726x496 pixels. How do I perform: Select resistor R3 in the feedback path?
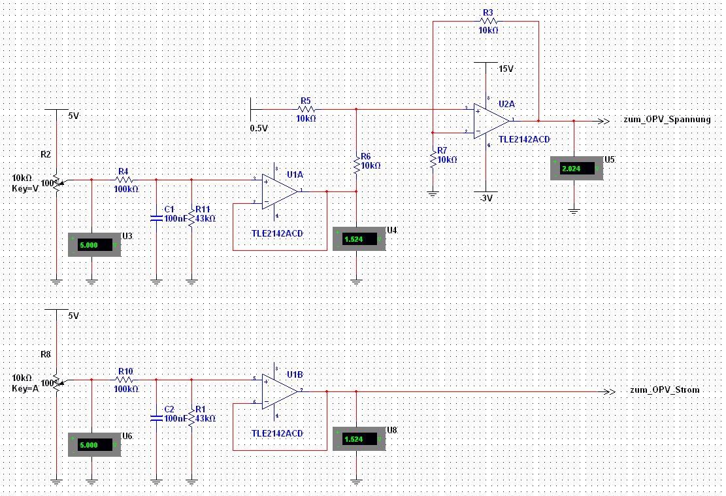pyautogui.click(x=488, y=22)
